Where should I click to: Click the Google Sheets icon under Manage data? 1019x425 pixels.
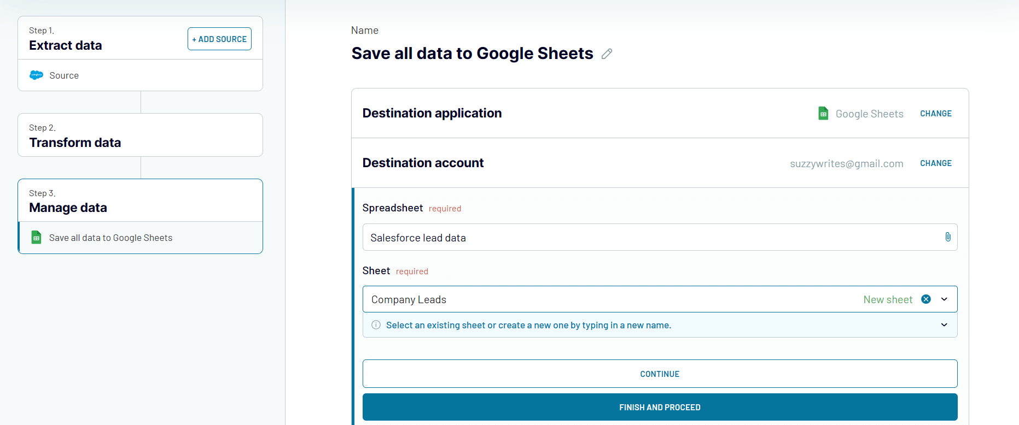36,237
